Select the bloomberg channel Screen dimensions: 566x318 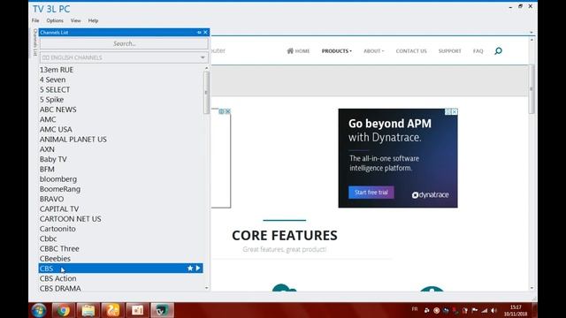click(x=120, y=178)
